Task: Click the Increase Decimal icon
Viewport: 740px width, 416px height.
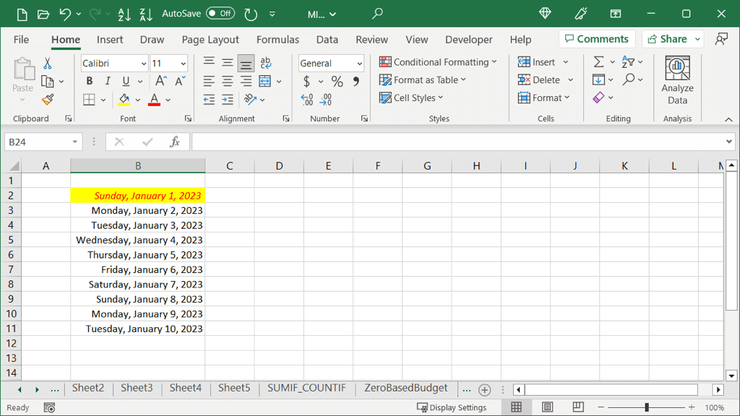Action: (x=306, y=100)
